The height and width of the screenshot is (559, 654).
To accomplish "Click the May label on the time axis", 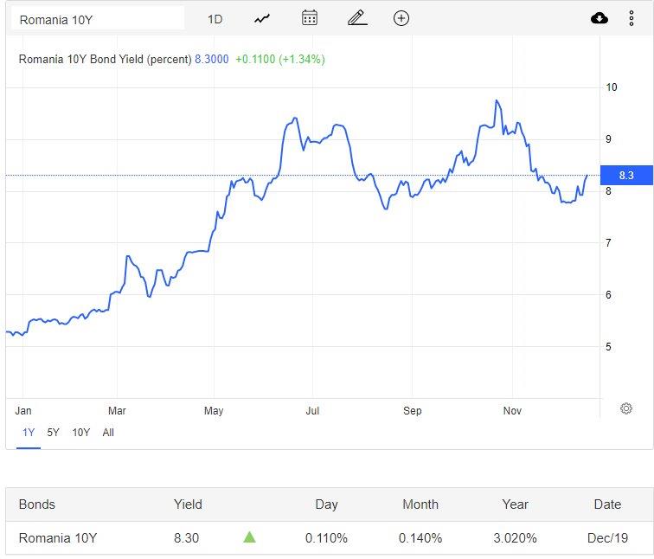I will (214, 410).
